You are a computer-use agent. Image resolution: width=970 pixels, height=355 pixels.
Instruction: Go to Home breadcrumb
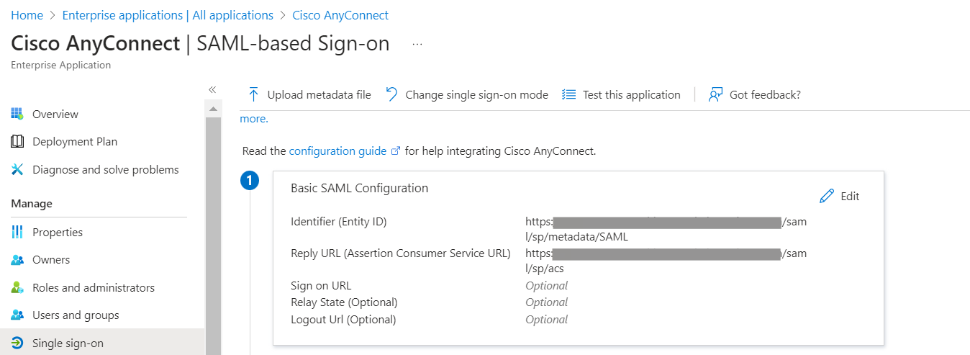click(x=27, y=15)
